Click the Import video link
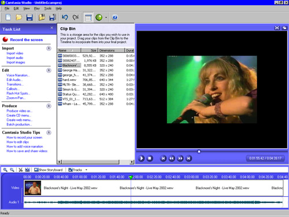This screenshot has width=289, height=217. (x=15, y=53)
